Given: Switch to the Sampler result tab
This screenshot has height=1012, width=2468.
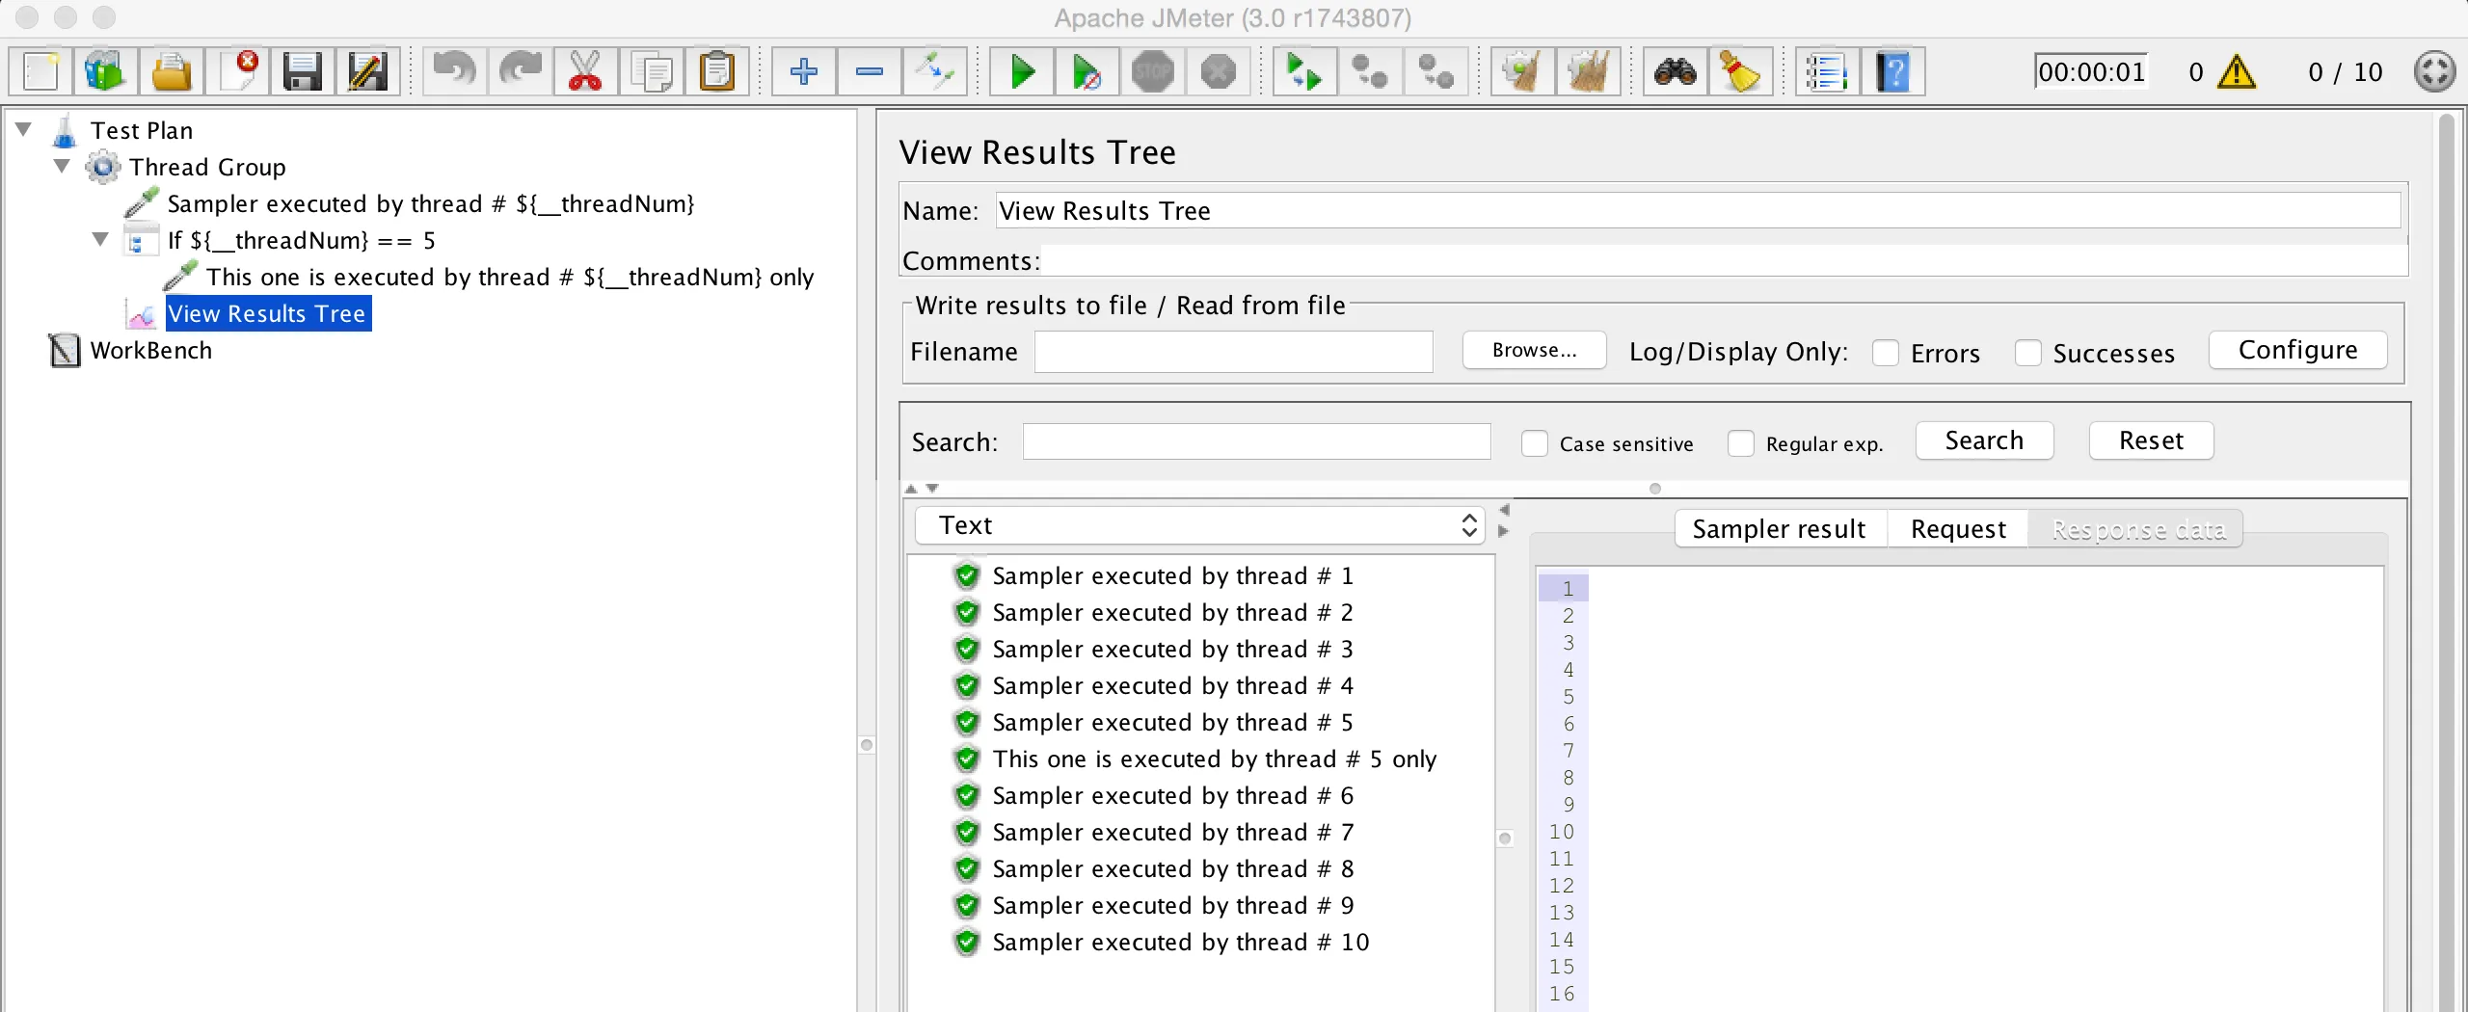Looking at the screenshot, I should coord(1780,529).
